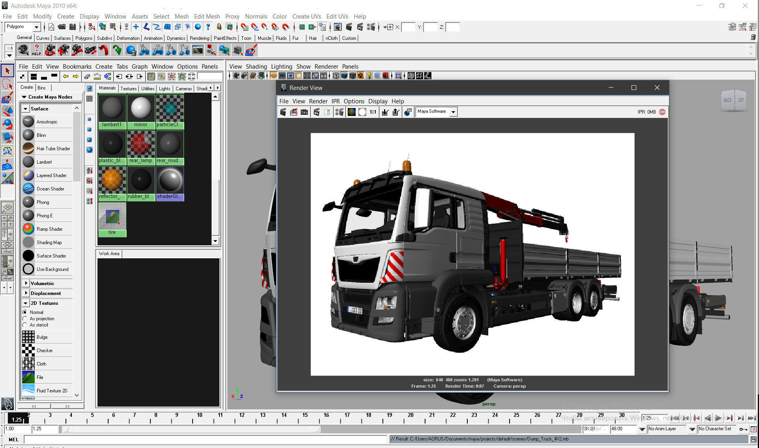This screenshot has width=759, height=448.
Task: Create a Blinn material node
Action: (x=47, y=135)
